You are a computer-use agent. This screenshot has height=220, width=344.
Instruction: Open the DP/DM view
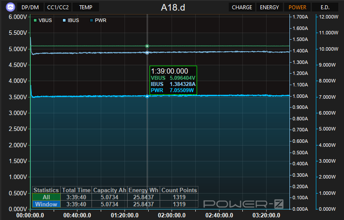[x=30, y=7]
